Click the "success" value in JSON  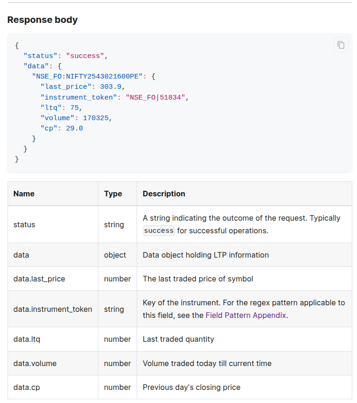pyautogui.click(x=85, y=56)
